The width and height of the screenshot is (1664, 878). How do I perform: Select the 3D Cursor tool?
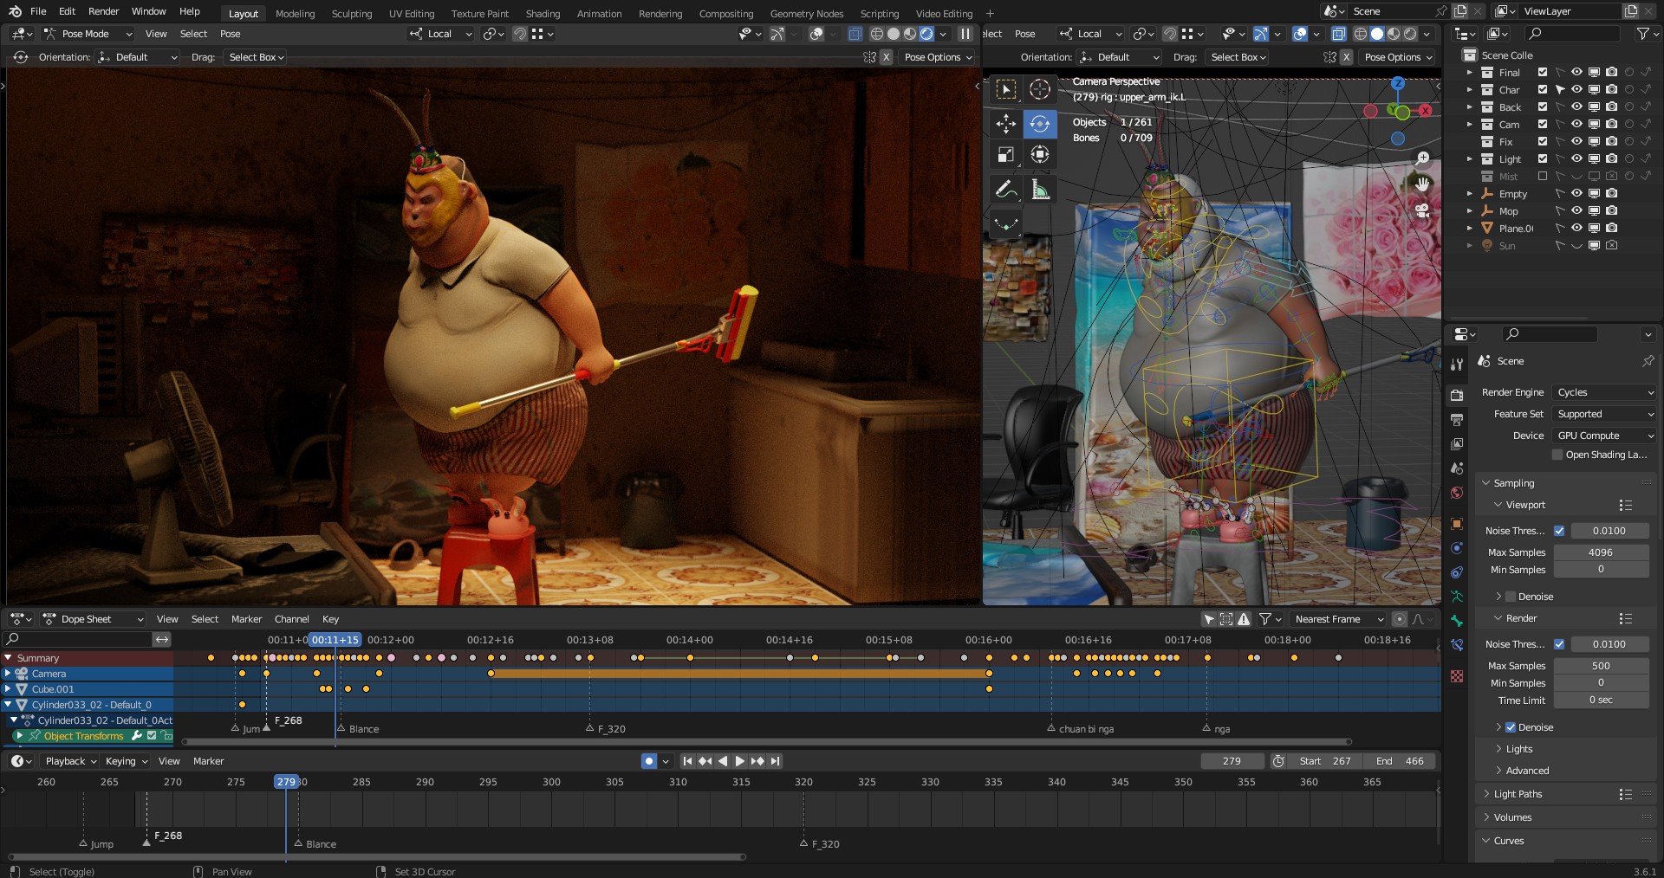[x=1040, y=89]
